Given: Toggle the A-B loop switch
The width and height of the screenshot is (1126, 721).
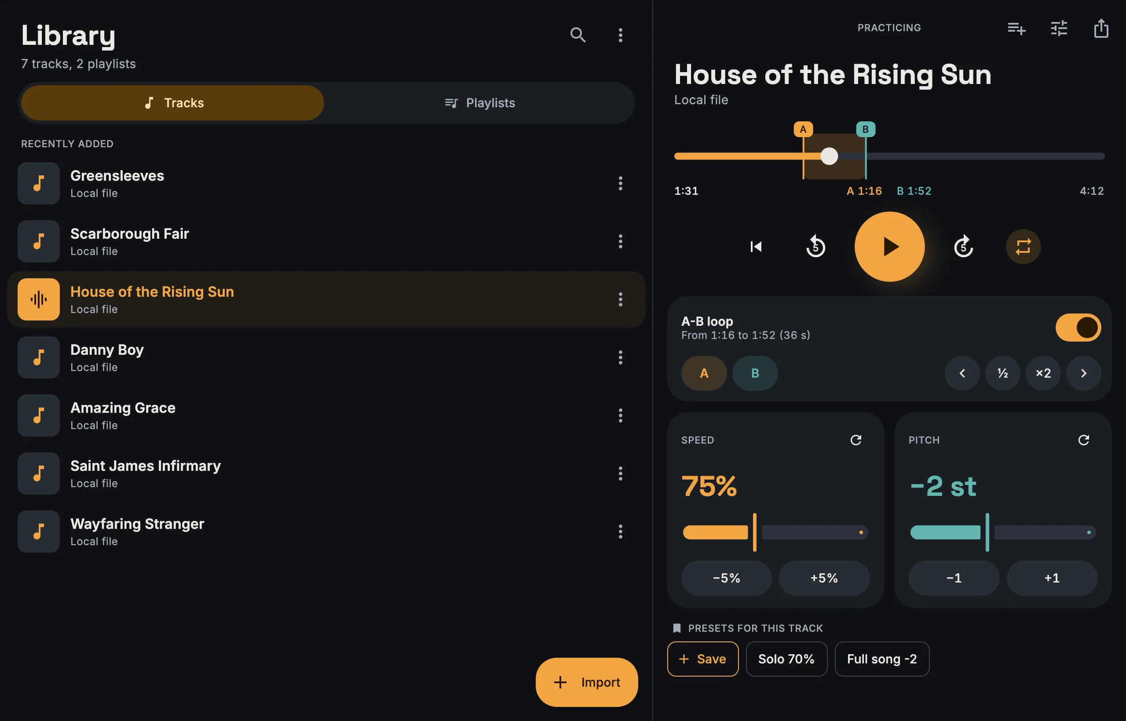Looking at the screenshot, I should (x=1078, y=327).
